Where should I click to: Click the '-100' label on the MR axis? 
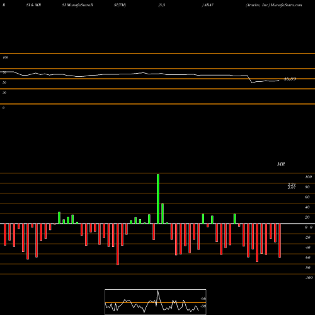click(309, 278)
